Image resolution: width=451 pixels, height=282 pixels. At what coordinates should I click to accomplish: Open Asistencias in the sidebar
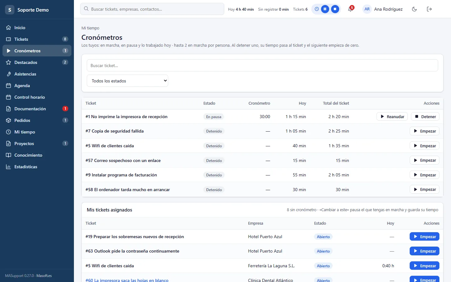point(37,74)
